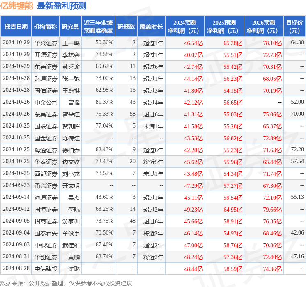
Task: Select the 国泰君安 institution cell
Action: 46,233
